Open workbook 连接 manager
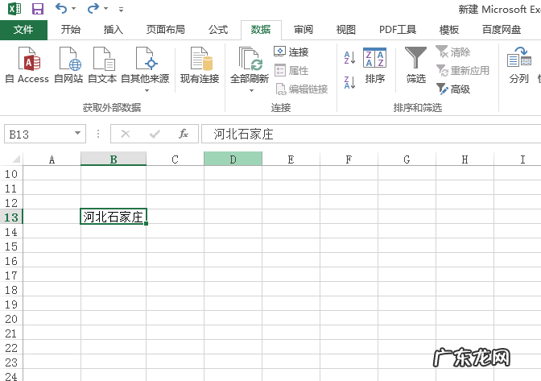Screen dimensions: 541x381 click(291, 52)
